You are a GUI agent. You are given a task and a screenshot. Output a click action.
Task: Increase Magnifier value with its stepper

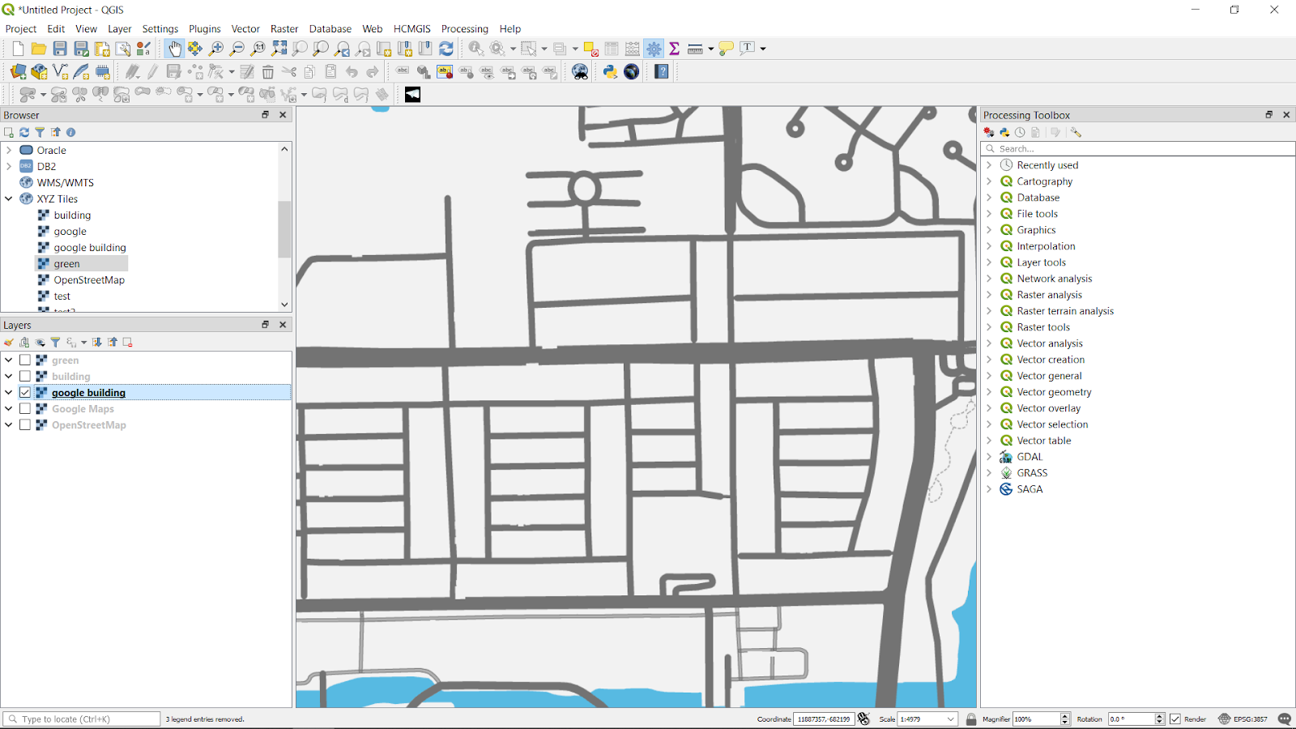click(x=1064, y=714)
